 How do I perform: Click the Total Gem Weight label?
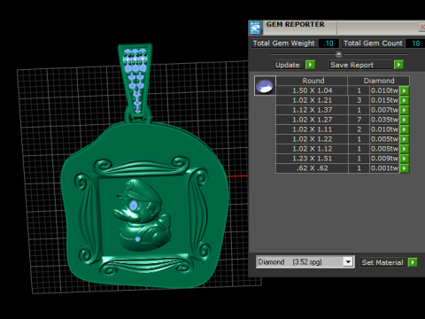click(284, 43)
